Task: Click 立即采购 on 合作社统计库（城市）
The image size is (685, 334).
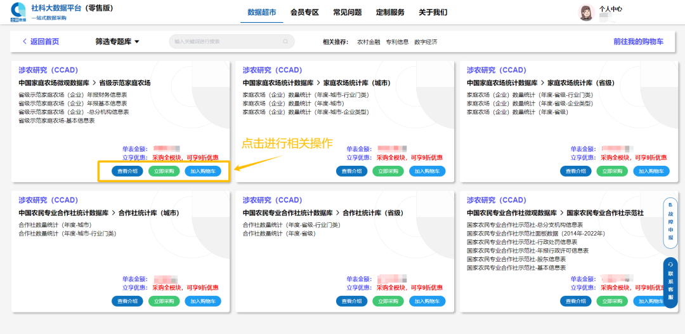Action: [164, 301]
